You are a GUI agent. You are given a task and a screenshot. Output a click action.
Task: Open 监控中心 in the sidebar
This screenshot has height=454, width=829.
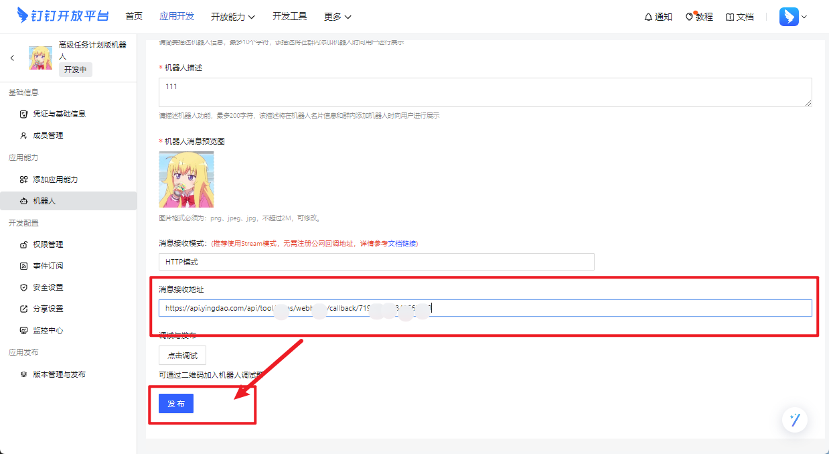48,330
